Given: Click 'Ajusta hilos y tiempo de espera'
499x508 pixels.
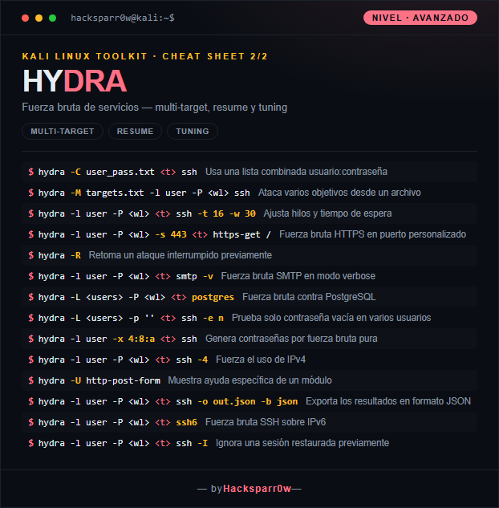Looking at the screenshot, I should (x=327, y=213).
